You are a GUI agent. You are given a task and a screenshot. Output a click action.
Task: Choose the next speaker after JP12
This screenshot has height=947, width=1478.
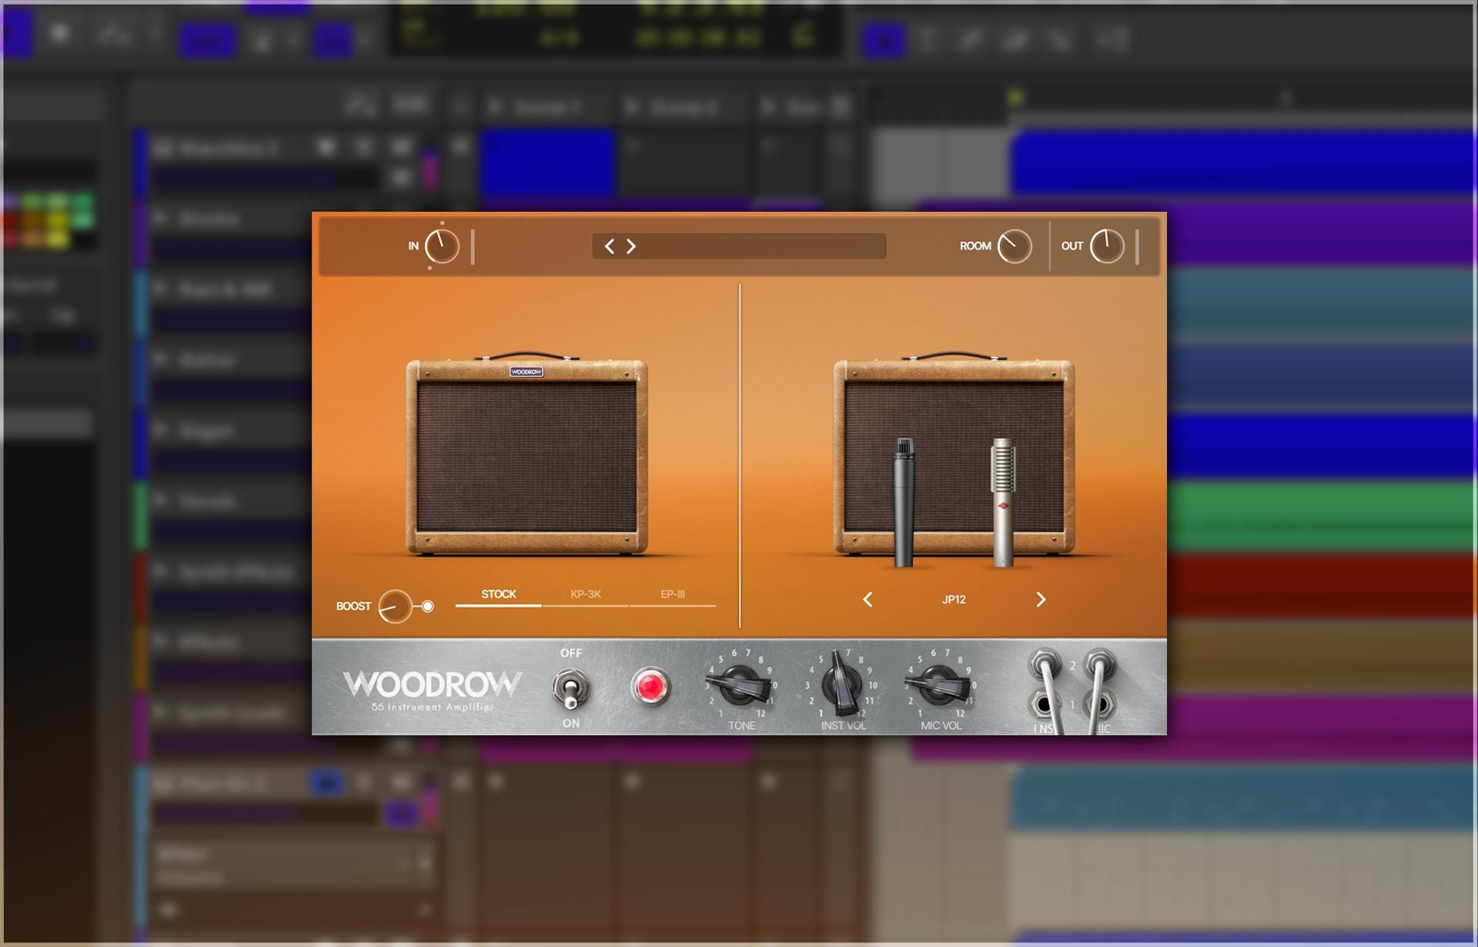click(1041, 600)
